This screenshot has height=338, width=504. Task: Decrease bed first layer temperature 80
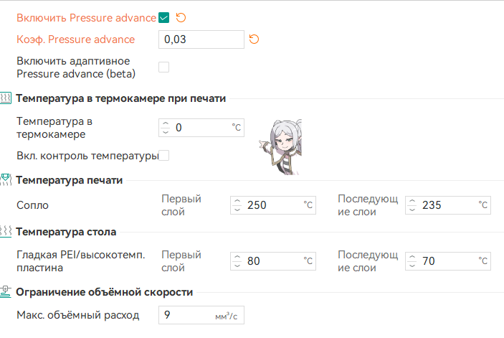coord(237,265)
